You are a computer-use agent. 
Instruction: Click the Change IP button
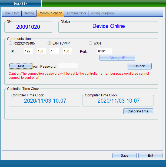coord(117,58)
